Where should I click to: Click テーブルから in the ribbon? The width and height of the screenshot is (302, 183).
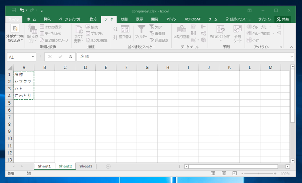point(51,34)
